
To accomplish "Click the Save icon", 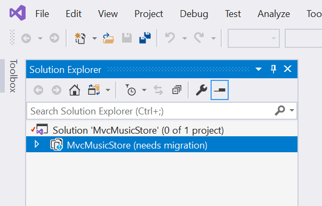I will coord(127,38).
